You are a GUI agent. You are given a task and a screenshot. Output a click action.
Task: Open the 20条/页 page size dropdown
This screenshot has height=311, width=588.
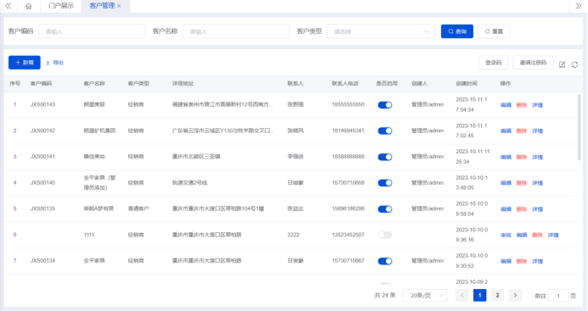pos(424,295)
